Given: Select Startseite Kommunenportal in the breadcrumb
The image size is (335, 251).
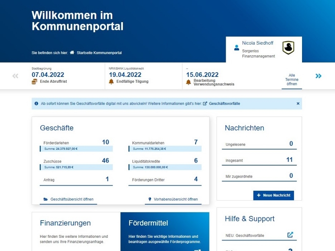Looking at the screenshot, I should (100, 52).
